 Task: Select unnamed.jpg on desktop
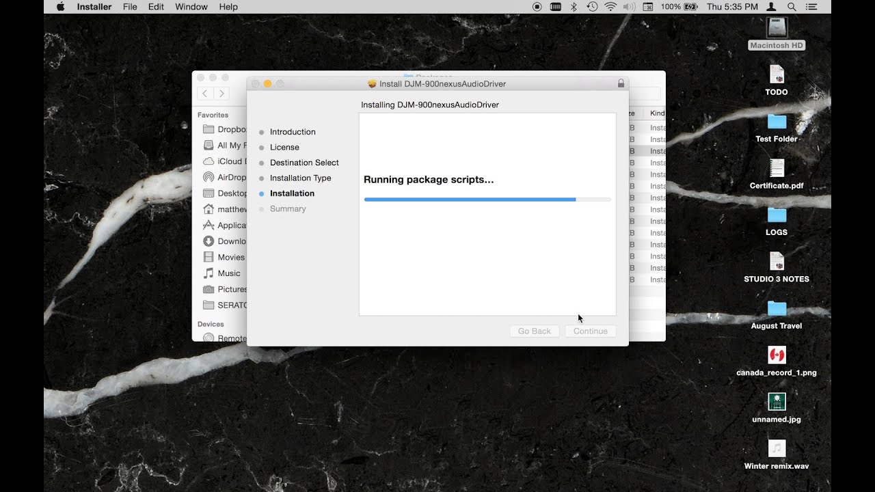[777, 408]
